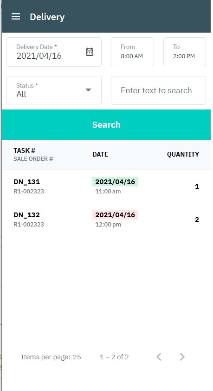Expand the Status dropdown arrow
Screen dimensions: 213x391
pyautogui.click(x=88, y=90)
